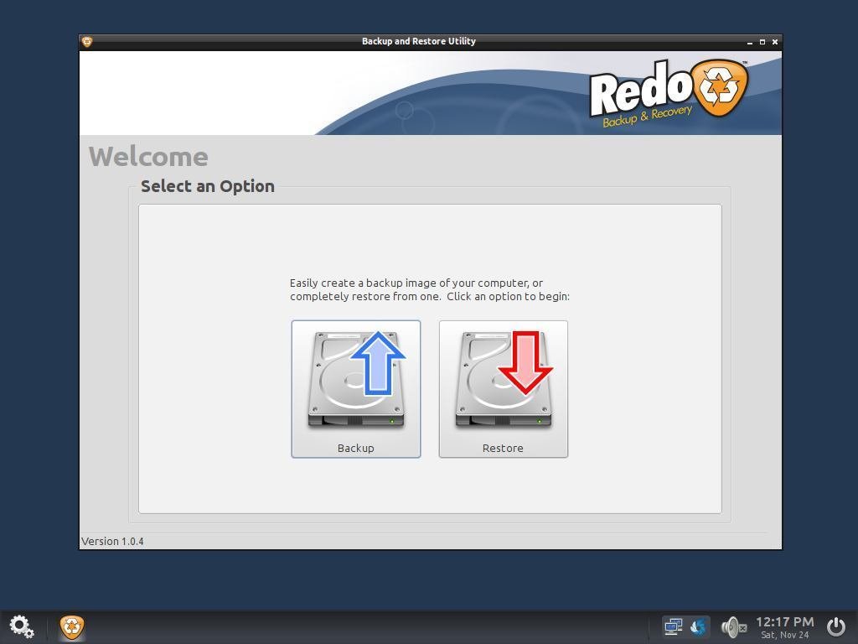Choose the Restore option button
Viewport: 858px width, 644px height.
pyautogui.click(x=504, y=389)
